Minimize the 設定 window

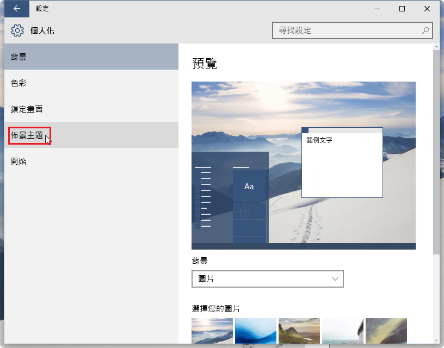tap(377, 9)
